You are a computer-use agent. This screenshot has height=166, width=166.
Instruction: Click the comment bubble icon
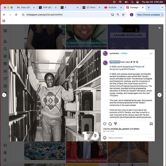coord(110,124)
